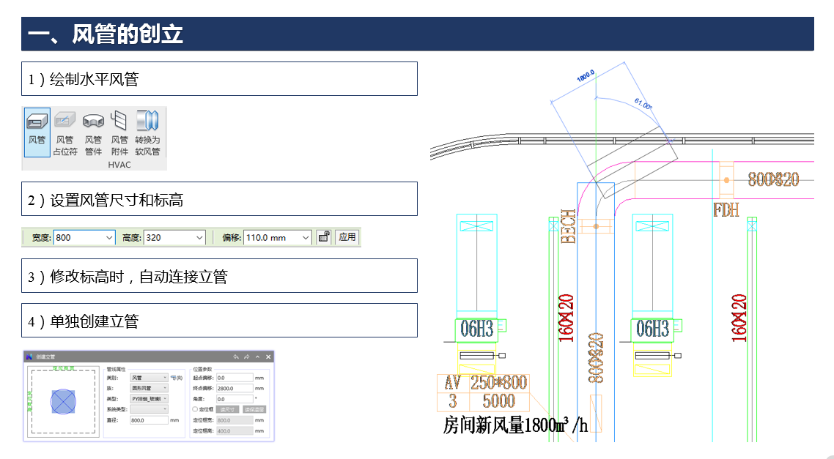Click the orange damper symbol near FDH

coord(726,180)
